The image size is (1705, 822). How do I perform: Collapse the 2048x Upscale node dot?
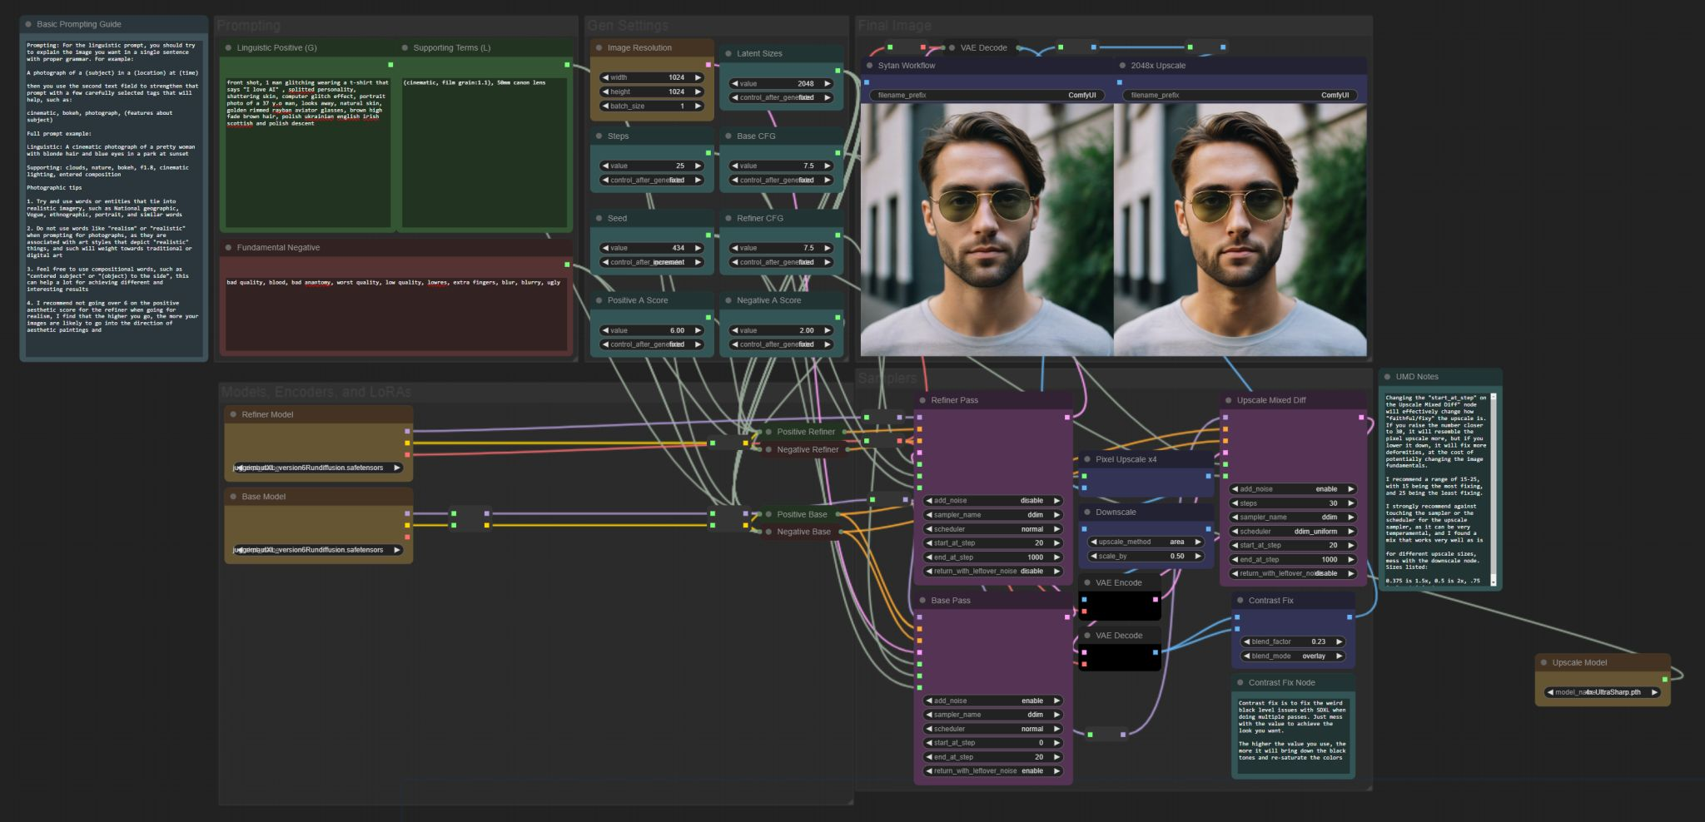tap(1122, 66)
